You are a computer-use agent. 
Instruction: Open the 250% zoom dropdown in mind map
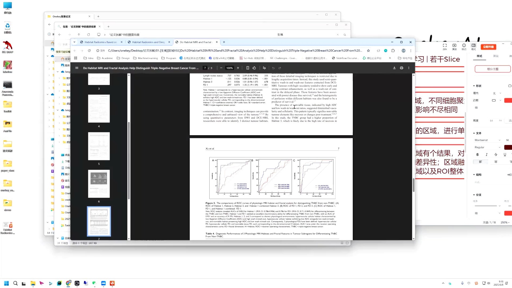505,222
